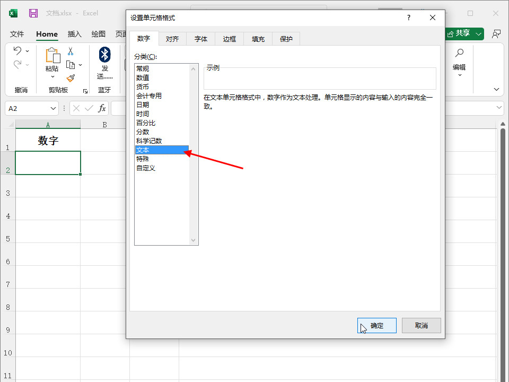Select row 5 header
Viewport: 509px width, 382px height.
(x=8, y=232)
